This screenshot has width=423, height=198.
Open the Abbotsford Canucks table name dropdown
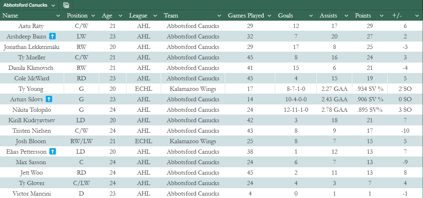[x=53, y=5]
